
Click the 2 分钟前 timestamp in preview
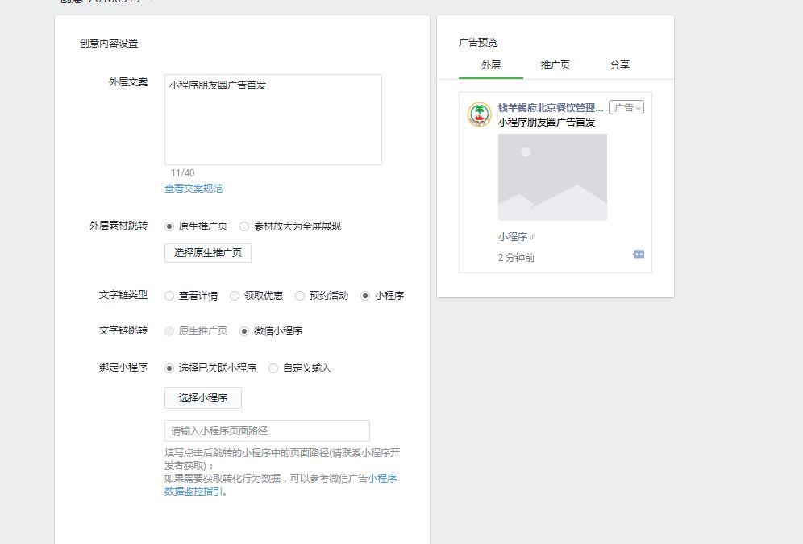(x=516, y=257)
